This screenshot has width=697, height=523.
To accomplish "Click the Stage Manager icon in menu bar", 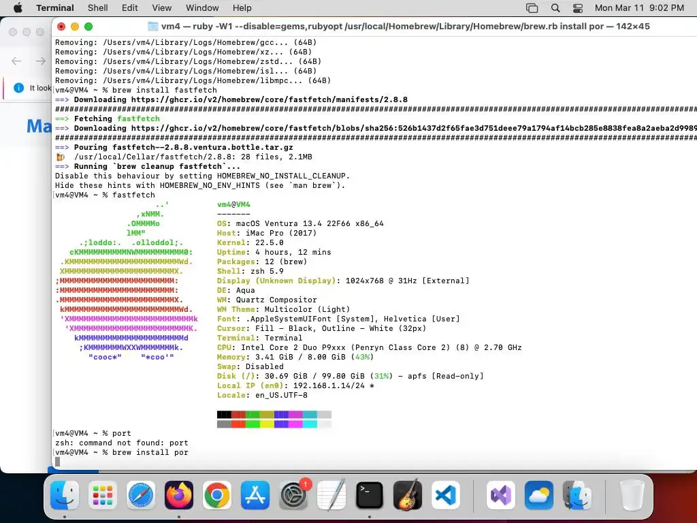I will click(x=532, y=8).
